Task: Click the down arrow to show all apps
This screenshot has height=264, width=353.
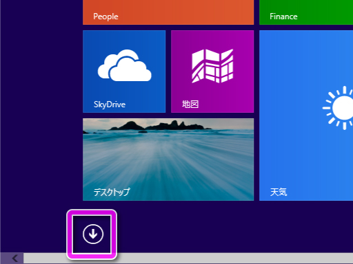Action: point(93,234)
